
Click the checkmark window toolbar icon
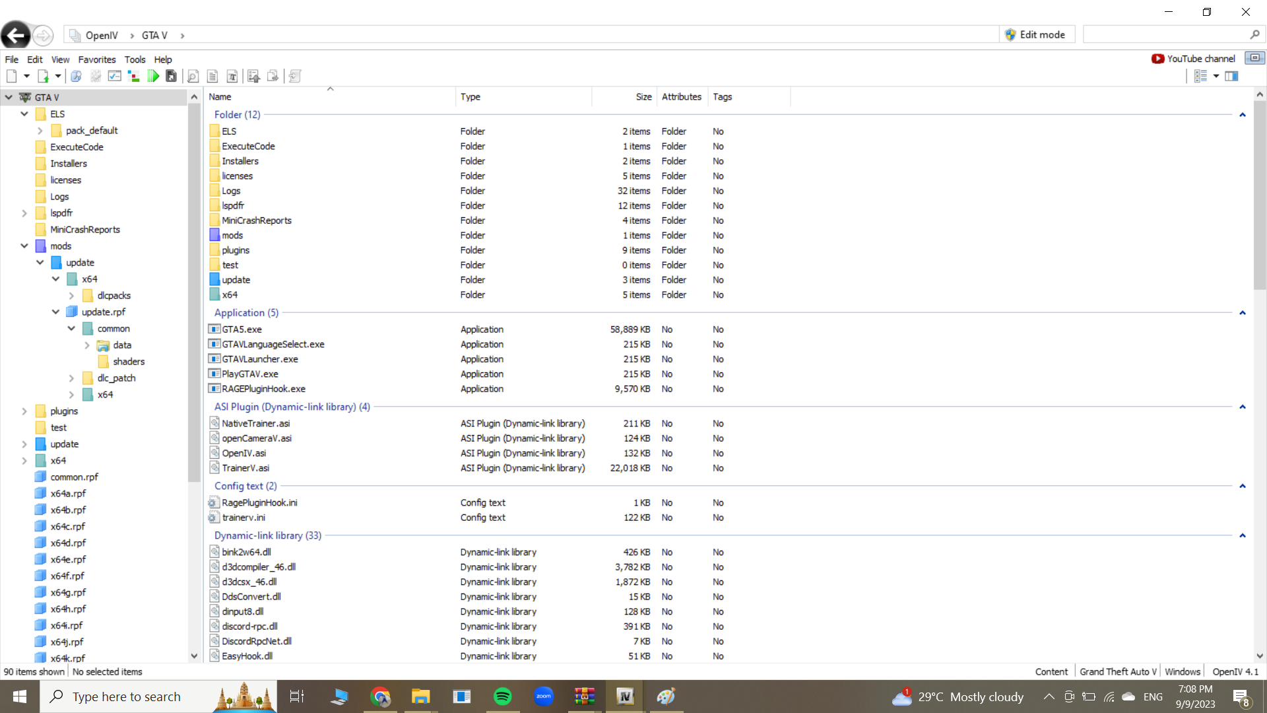(x=115, y=77)
